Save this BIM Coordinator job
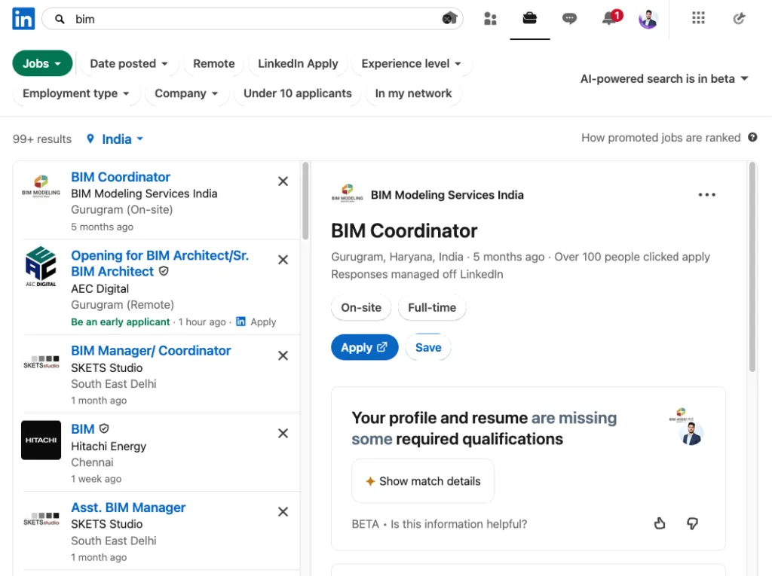The image size is (772, 576). [428, 347]
